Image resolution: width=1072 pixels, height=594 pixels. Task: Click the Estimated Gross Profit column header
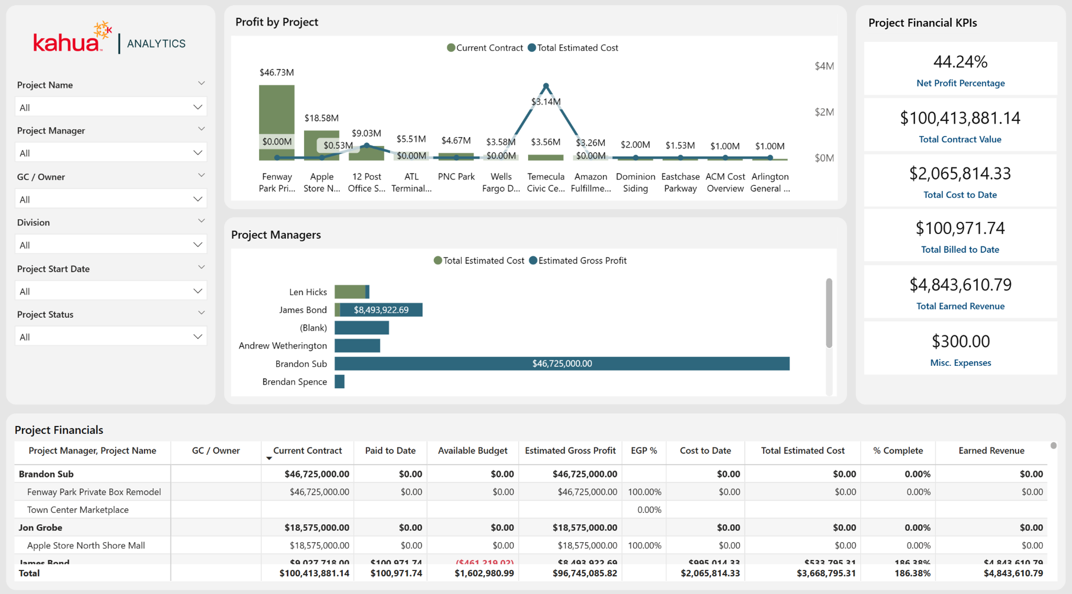click(570, 451)
